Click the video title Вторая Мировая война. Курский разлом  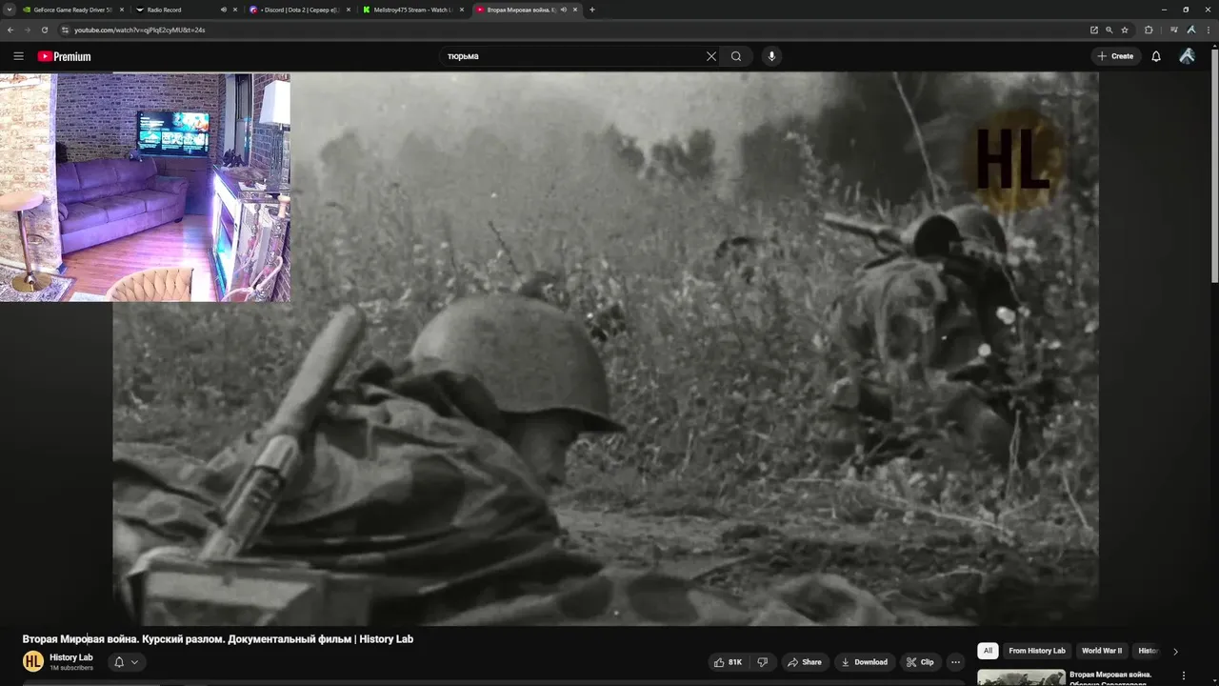pyautogui.click(x=218, y=639)
